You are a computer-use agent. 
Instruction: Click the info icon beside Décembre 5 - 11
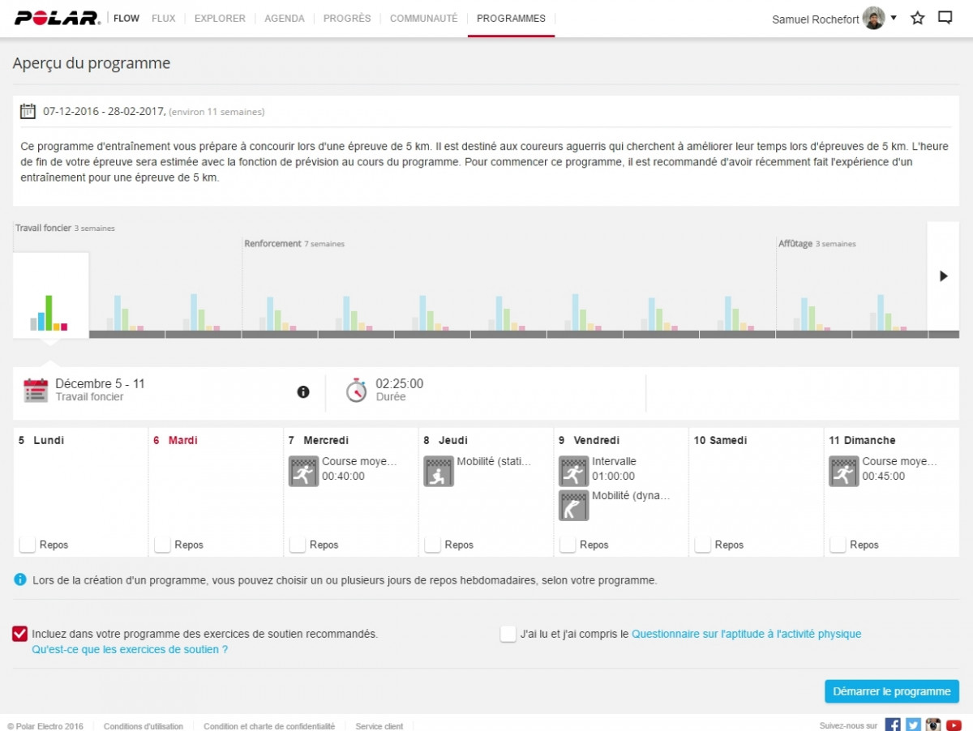click(x=303, y=391)
